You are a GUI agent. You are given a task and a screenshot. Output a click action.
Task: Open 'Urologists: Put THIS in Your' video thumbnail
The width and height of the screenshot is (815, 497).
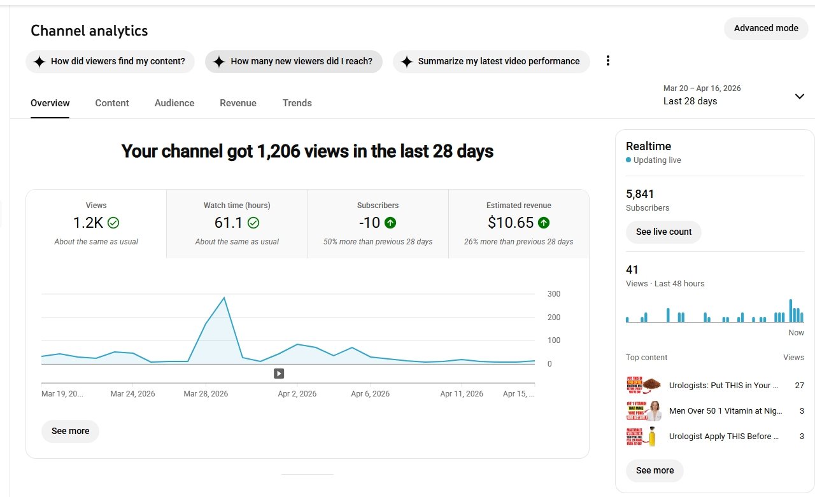click(644, 386)
